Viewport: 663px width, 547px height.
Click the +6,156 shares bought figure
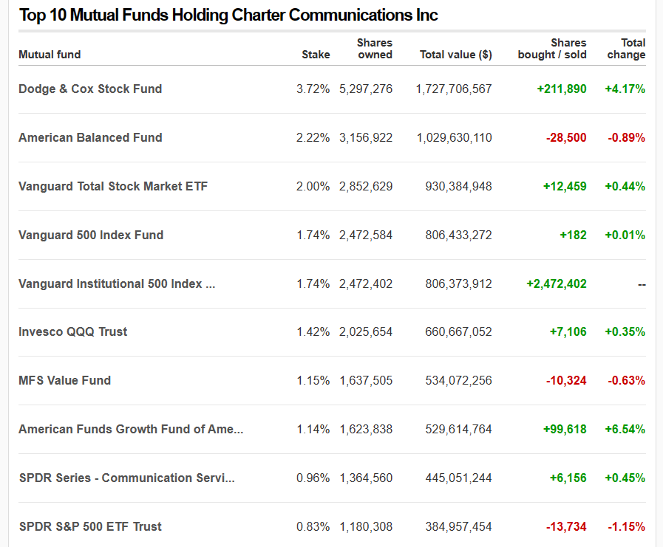(568, 478)
